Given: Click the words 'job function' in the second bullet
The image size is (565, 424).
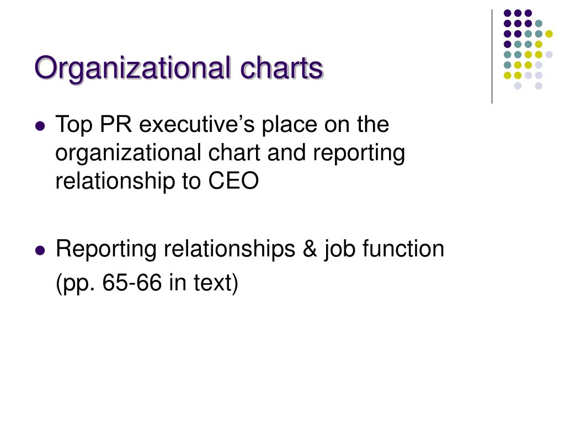Looking at the screenshot, I should pos(384,249).
